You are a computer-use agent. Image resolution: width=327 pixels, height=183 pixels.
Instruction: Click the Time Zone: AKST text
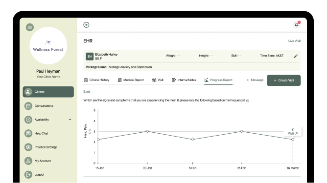272,56
